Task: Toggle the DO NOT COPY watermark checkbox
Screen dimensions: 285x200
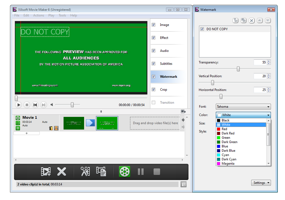Action: coord(202,29)
